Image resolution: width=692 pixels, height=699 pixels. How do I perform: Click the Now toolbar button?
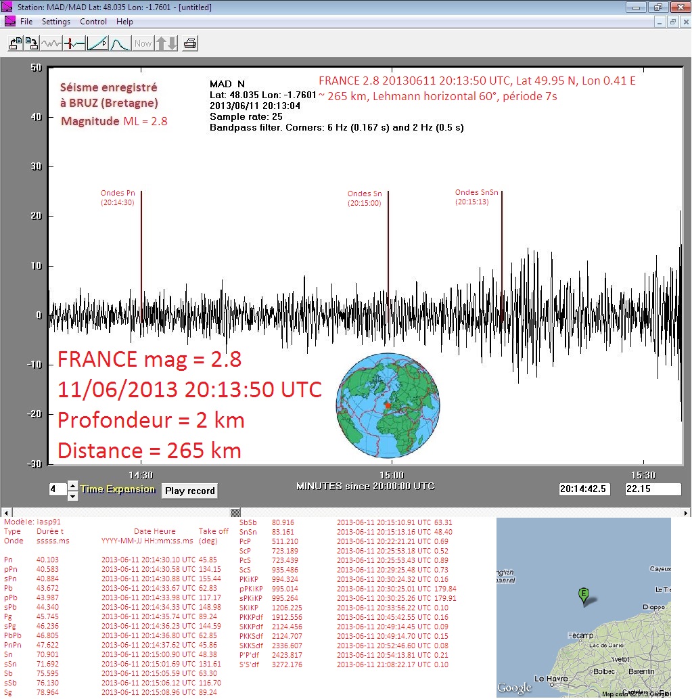point(143,43)
